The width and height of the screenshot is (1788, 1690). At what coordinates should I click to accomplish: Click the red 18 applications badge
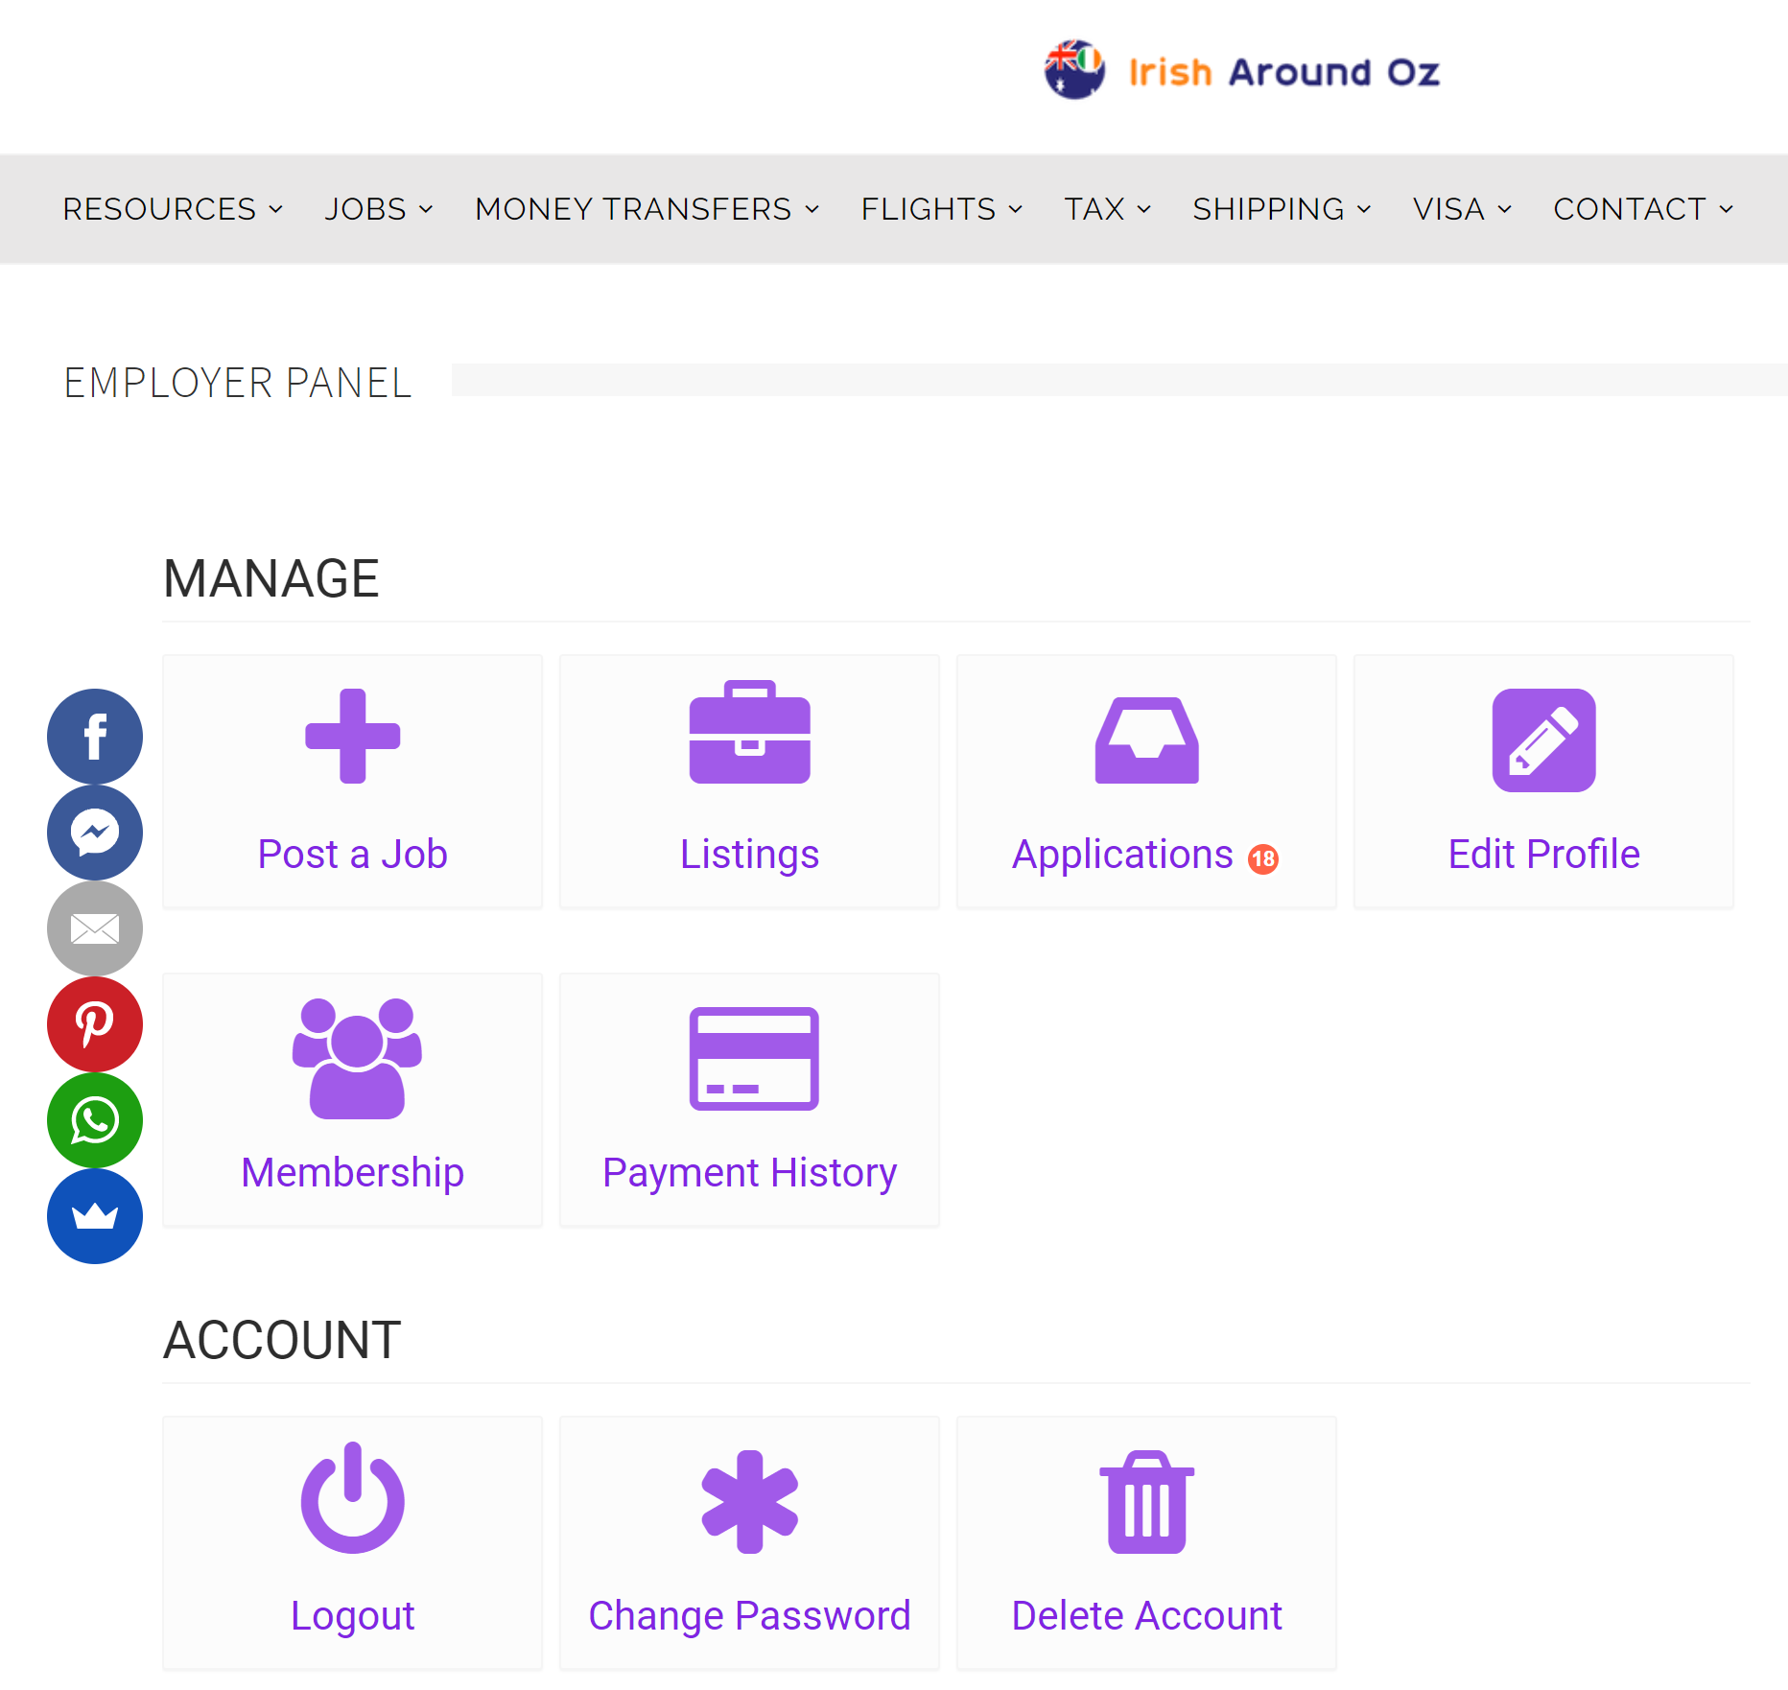[1263, 858]
